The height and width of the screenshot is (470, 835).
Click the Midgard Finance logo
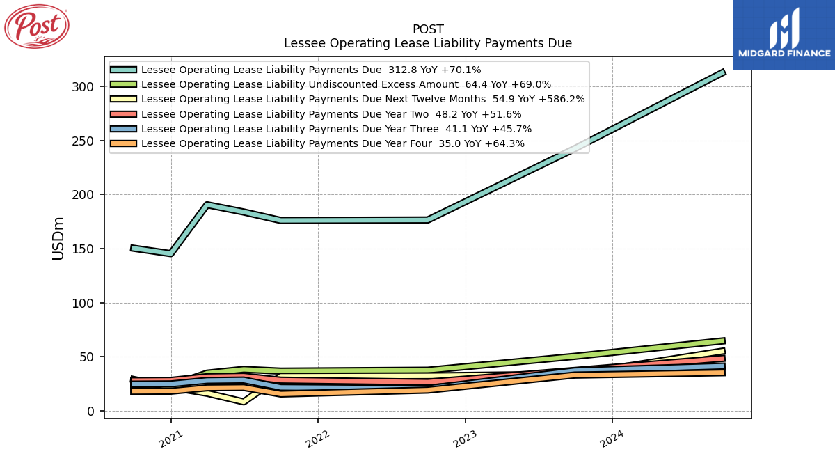click(x=784, y=35)
